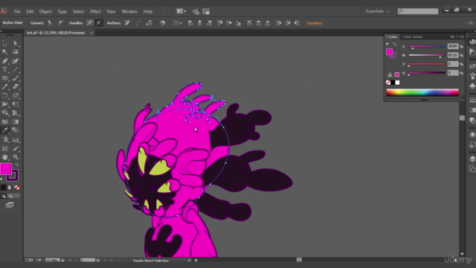Select the Magic Wand tool
The image size is (476, 268).
5,52
